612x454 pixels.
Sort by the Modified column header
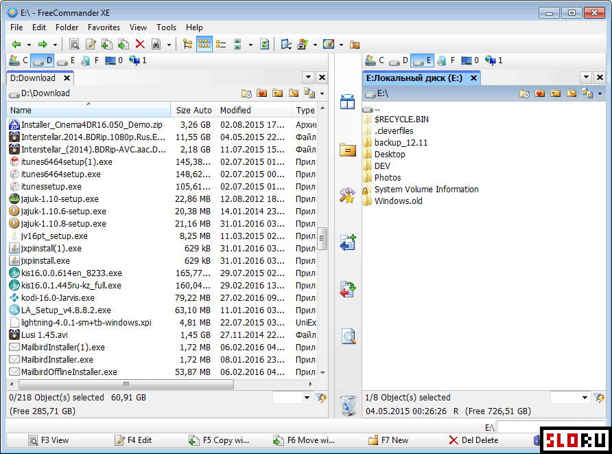253,110
